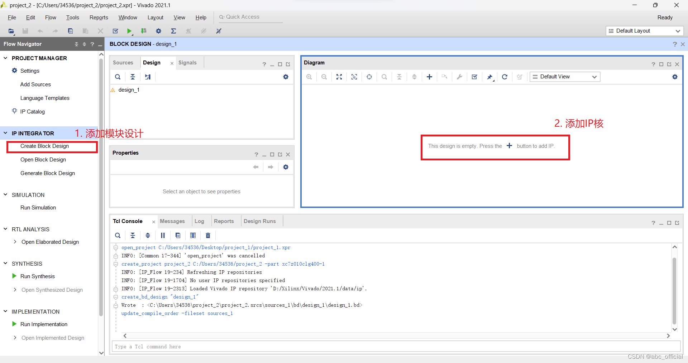Click the plus button in empty design message
This screenshot has height=363, width=688.
pyautogui.click(x=509, y=146)
